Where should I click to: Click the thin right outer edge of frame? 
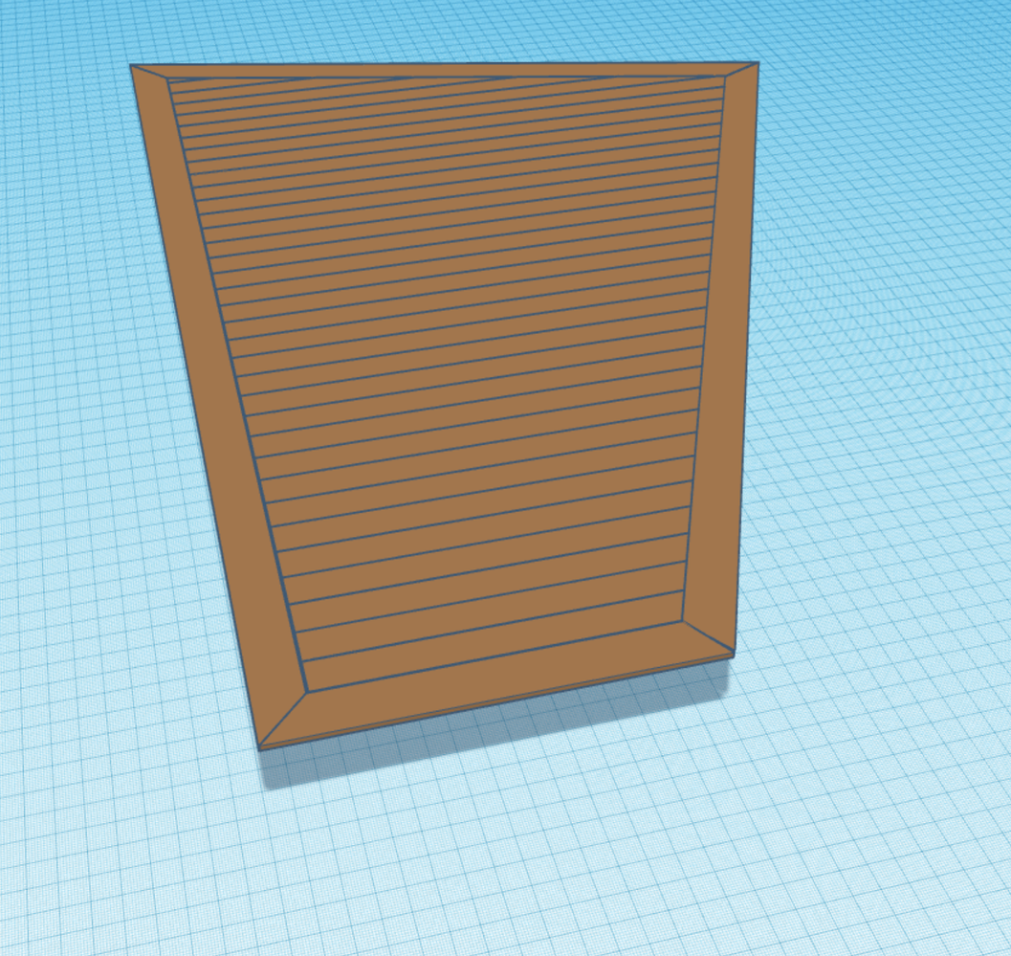tap(747, 364)
